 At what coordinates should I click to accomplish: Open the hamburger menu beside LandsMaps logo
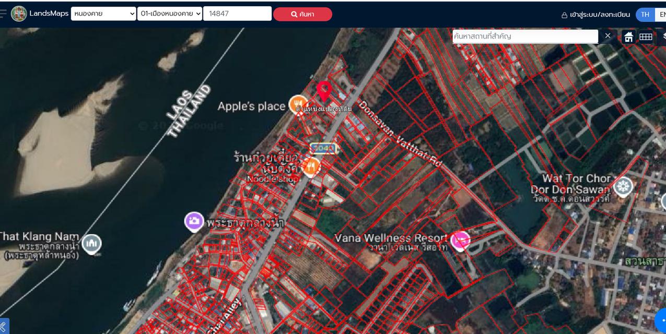(x=3, y=14)
